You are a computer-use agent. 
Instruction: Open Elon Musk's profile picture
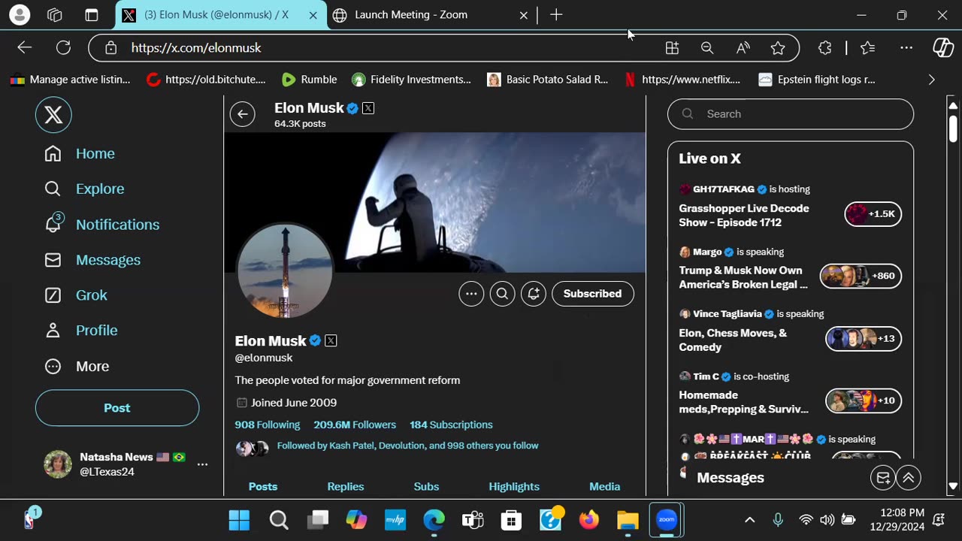[x=285, y=271]
